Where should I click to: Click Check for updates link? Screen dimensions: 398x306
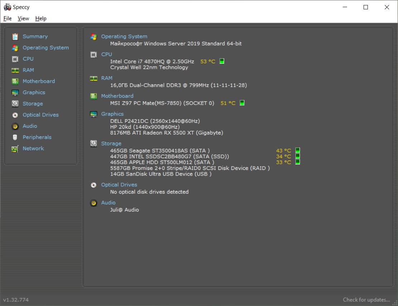coord(366,300)
